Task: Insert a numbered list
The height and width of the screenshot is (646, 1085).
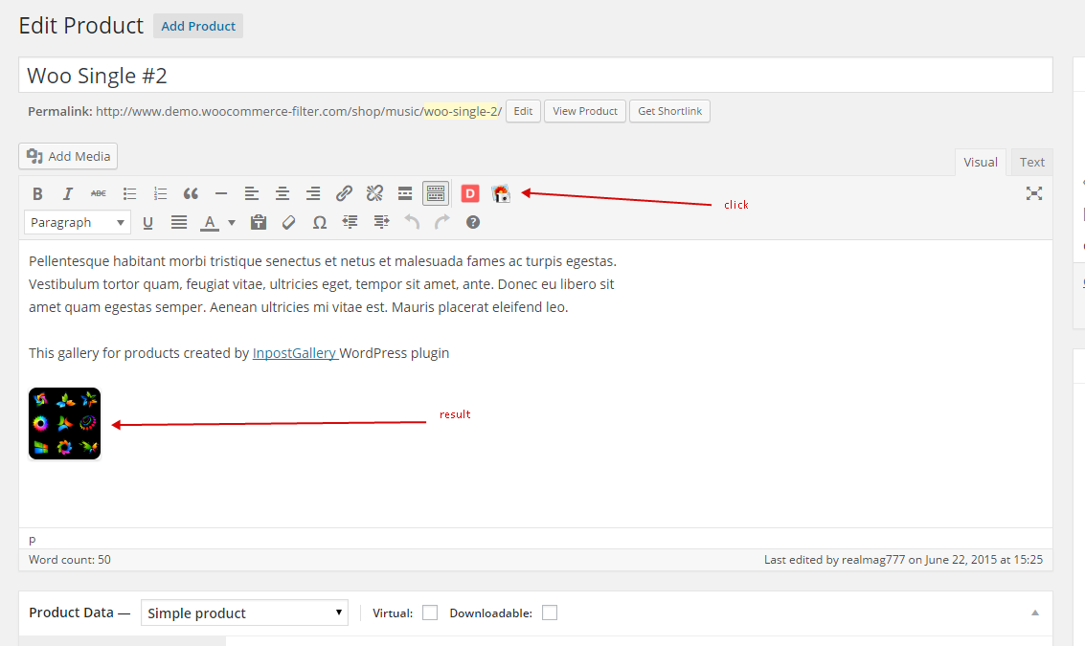Action: (160, 193)
